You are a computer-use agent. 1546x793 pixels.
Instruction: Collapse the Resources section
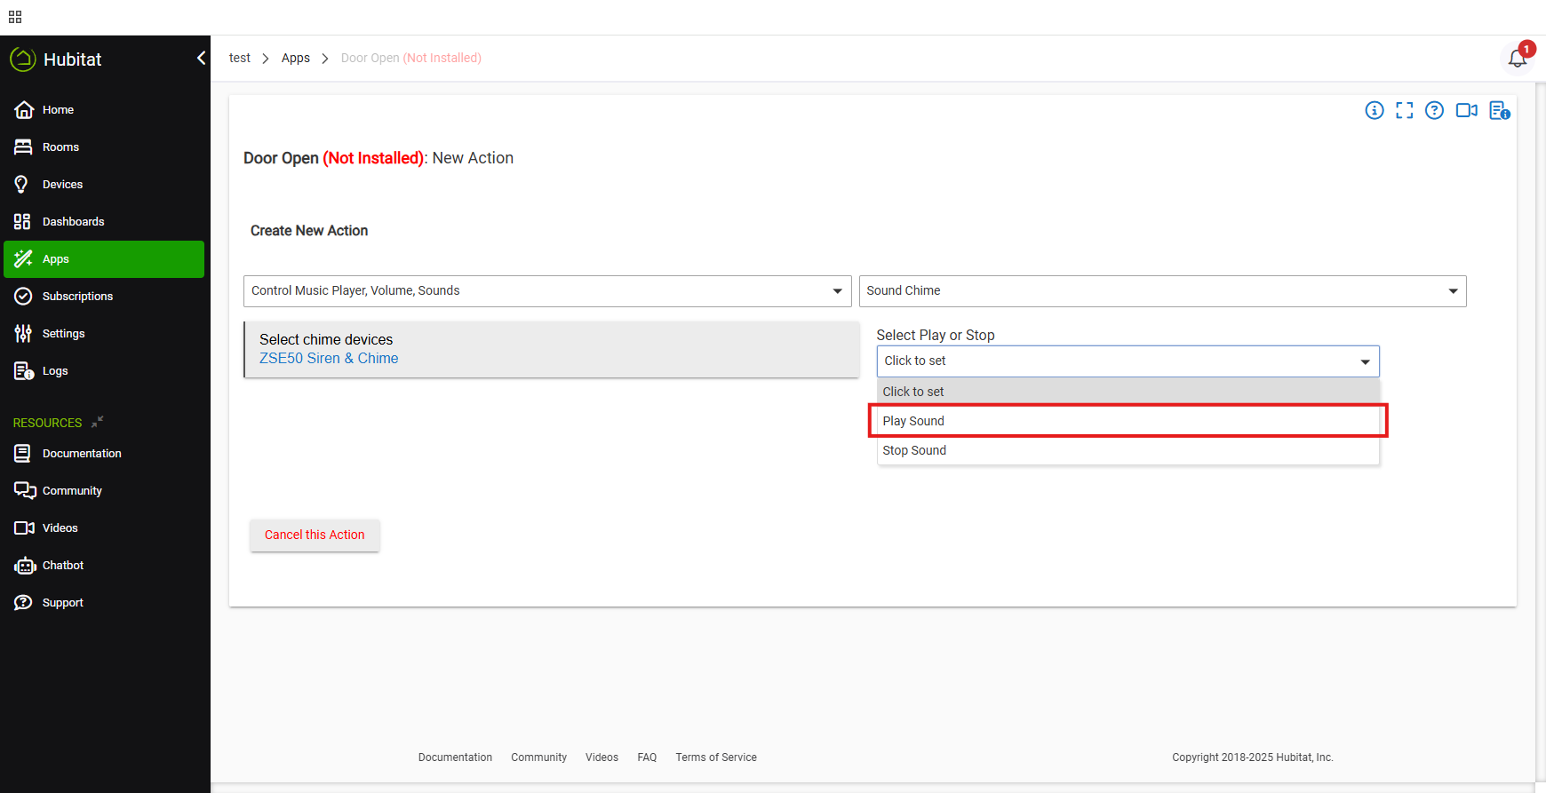tap(98, 422)
